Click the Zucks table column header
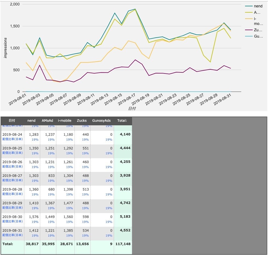The image size is (268, 255). point(82,120)
